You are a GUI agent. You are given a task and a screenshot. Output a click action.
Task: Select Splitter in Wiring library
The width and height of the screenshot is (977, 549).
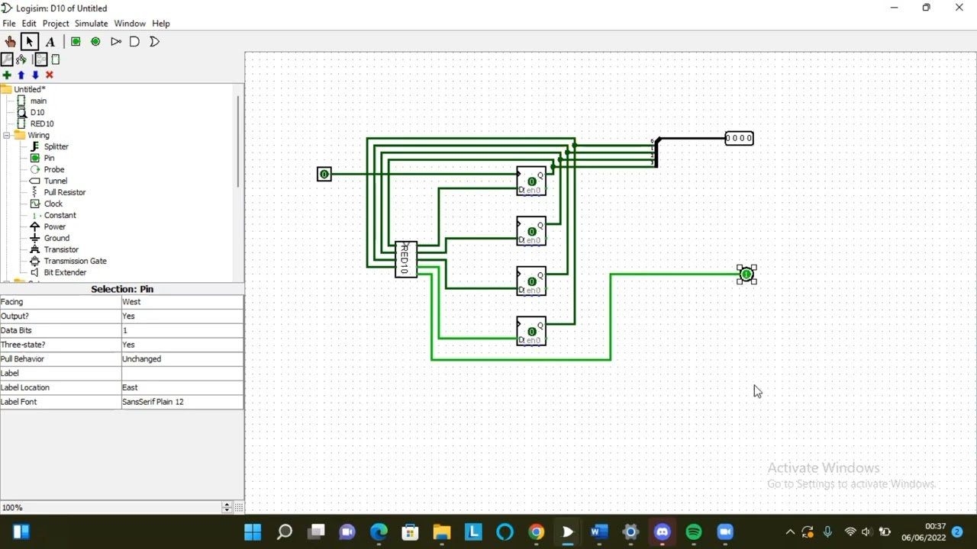point(56,146)
